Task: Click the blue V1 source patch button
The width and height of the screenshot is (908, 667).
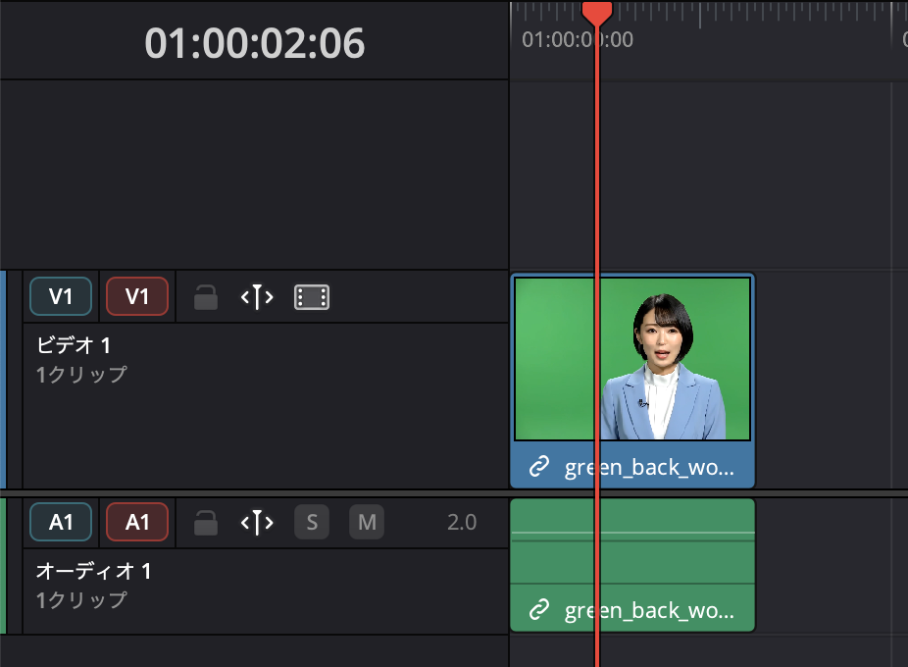Action: [x=61, y=296]
